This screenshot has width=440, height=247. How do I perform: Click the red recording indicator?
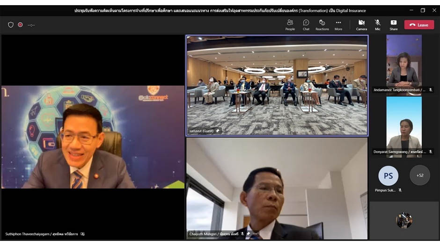tap(20, 25)
